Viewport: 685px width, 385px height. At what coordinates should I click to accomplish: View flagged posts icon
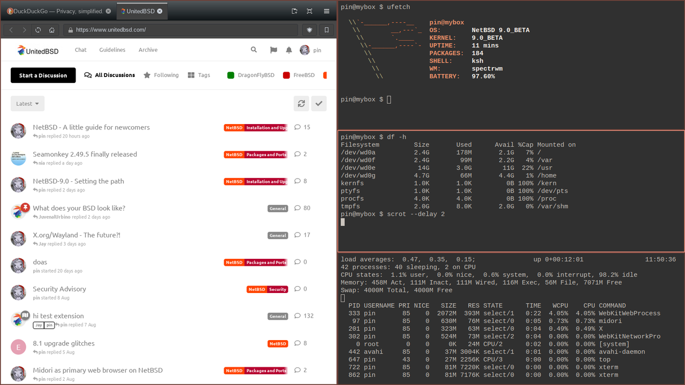click(273, 50)
